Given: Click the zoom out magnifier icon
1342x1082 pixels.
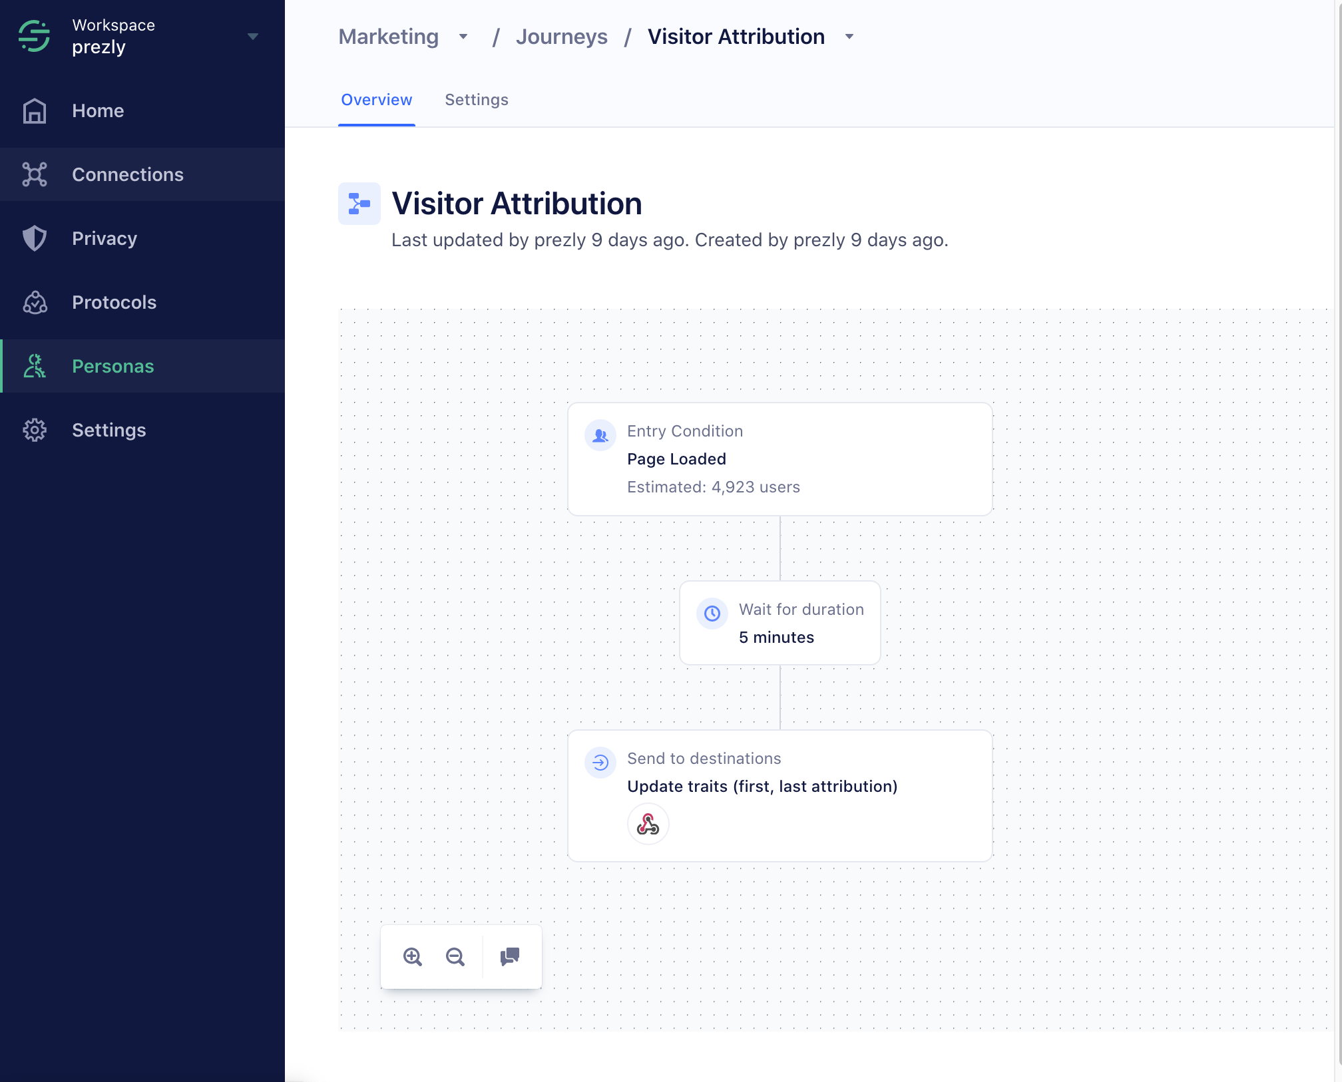Looking at the screenshot, I should (x=455, y=956).
